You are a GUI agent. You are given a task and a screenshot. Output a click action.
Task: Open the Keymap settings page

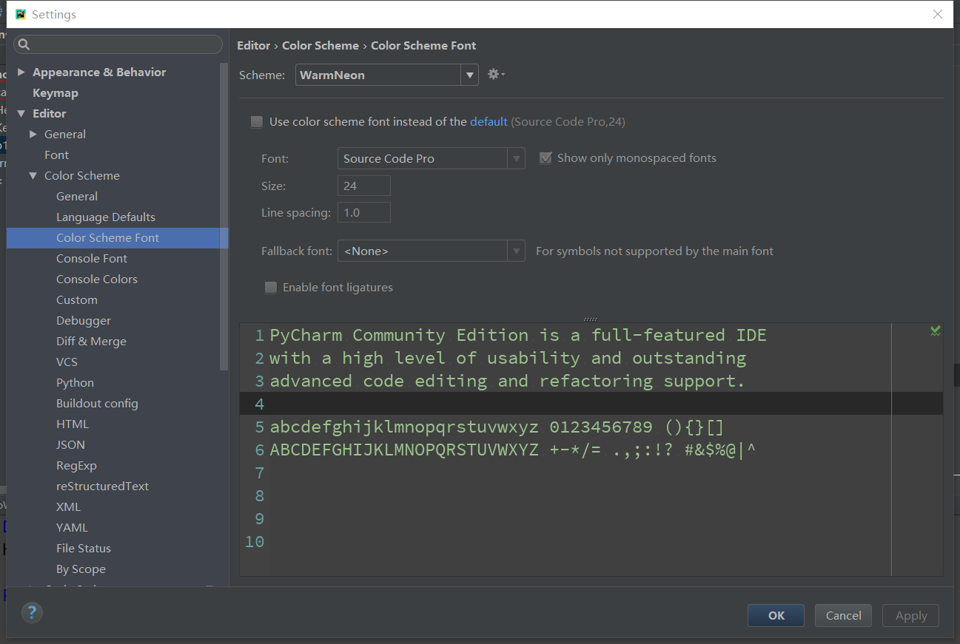[56, 93]
